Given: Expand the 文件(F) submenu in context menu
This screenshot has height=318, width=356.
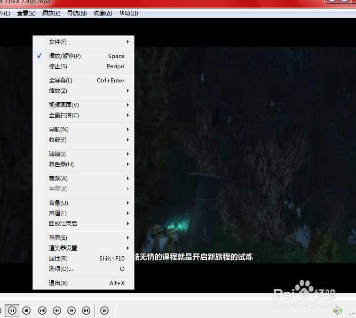Looking at the screenshot, I should pos(84,42).
